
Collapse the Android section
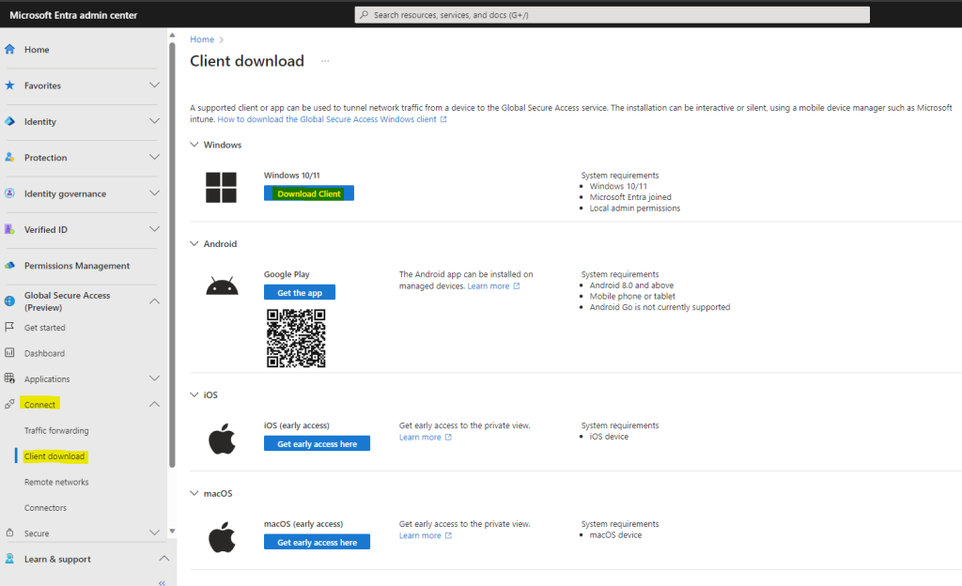[194, 243]
